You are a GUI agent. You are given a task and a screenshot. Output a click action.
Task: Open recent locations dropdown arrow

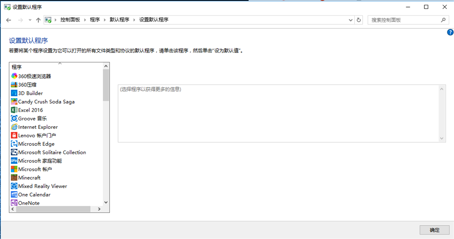coord(30,20)
